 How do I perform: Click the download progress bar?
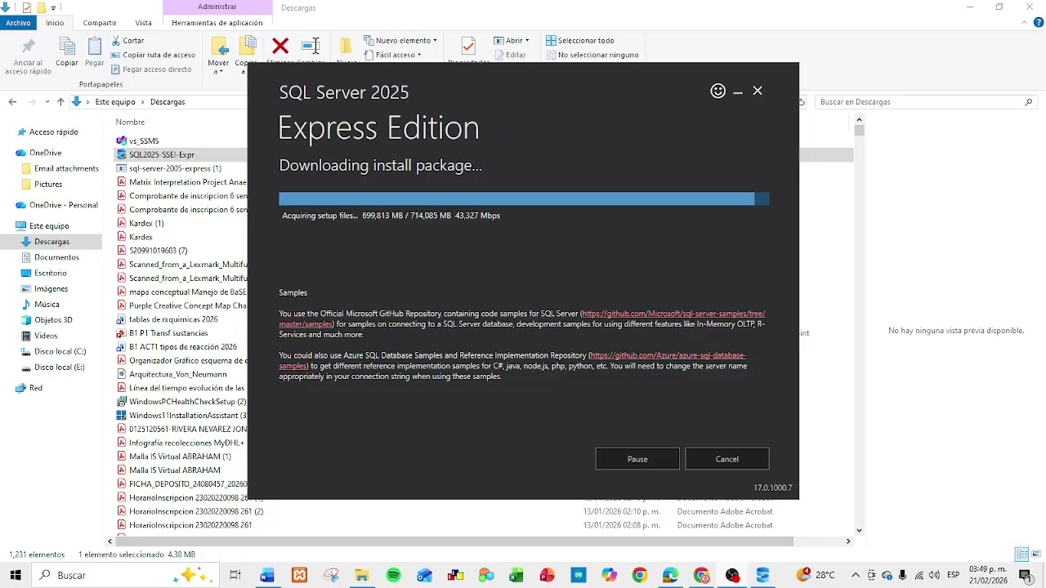pos(524,198)
